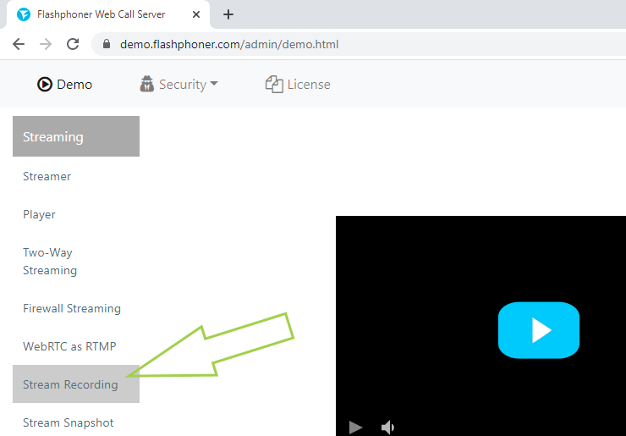This screenshot has width=626, height=436.
Task: Open the Stream Recording example
Action: (x=71, y=385)
